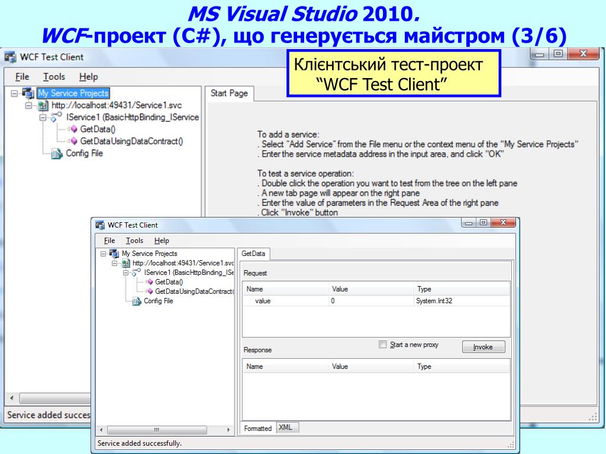The width and height of the screenshot is (606, 454).
Task: Click the IService1 contract icon in back window
Action: click(56, 116)
